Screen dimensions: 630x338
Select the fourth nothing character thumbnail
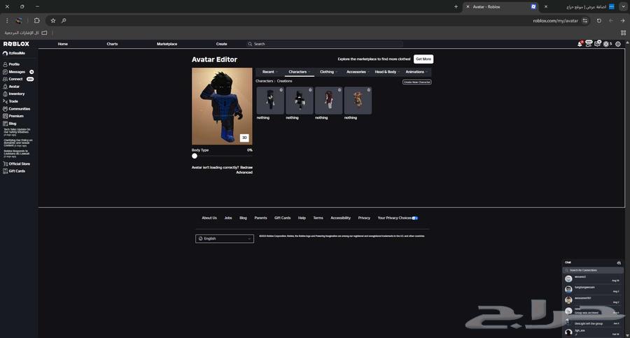pos(358,101)
